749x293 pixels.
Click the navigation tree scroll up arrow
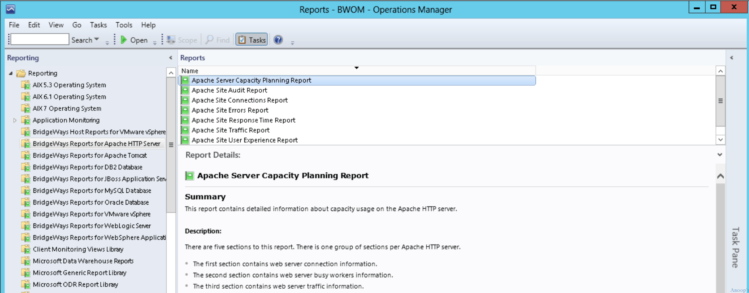tap(171, 73)
